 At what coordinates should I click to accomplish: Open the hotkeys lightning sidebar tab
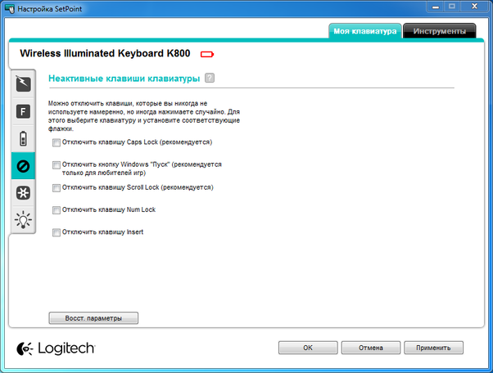[x=23, y=83]
